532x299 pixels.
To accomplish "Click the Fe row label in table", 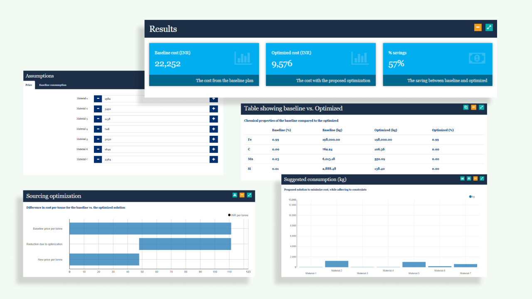I will click(x=250, y=140).
